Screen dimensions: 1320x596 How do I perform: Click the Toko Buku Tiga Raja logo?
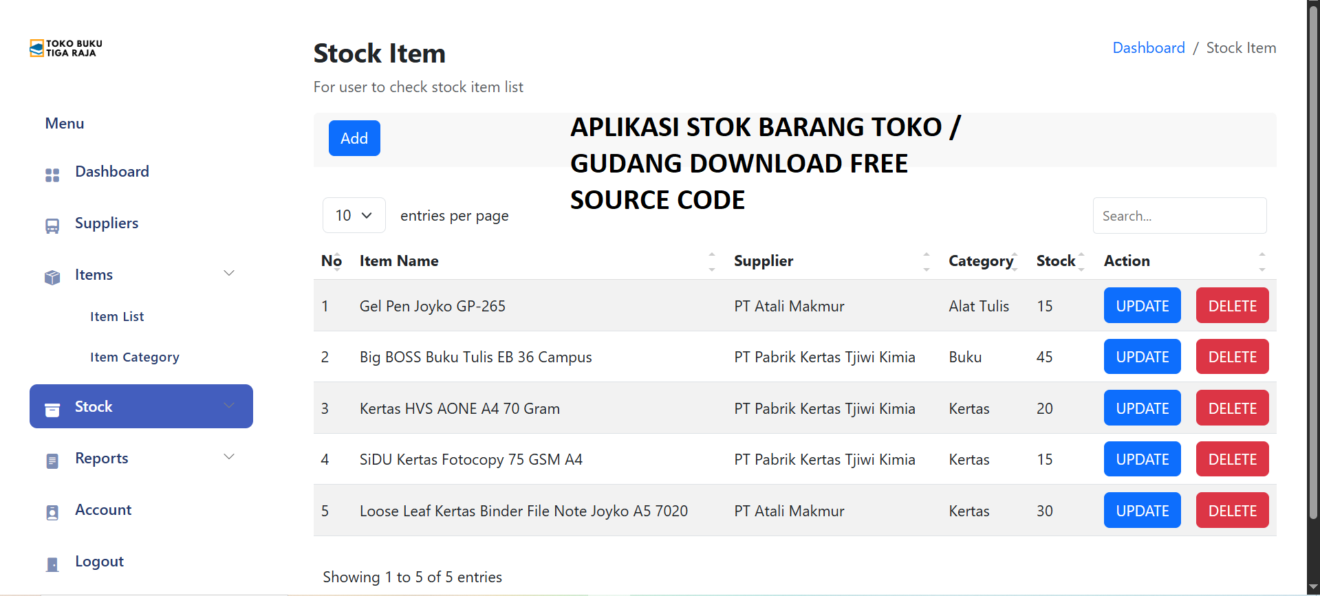[66, 48]
